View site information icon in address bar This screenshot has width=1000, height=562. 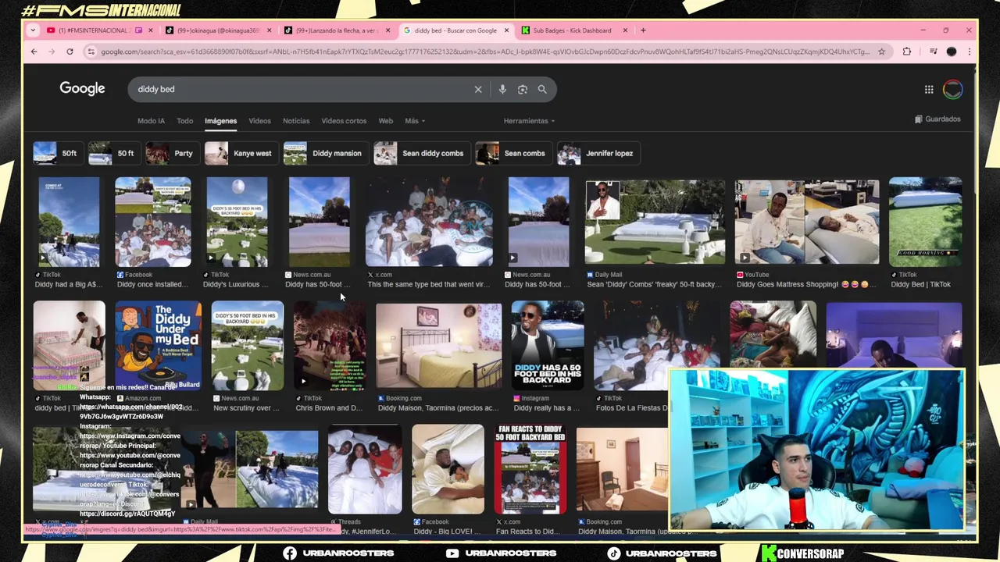pyautogui.click(x=91, y=52)
